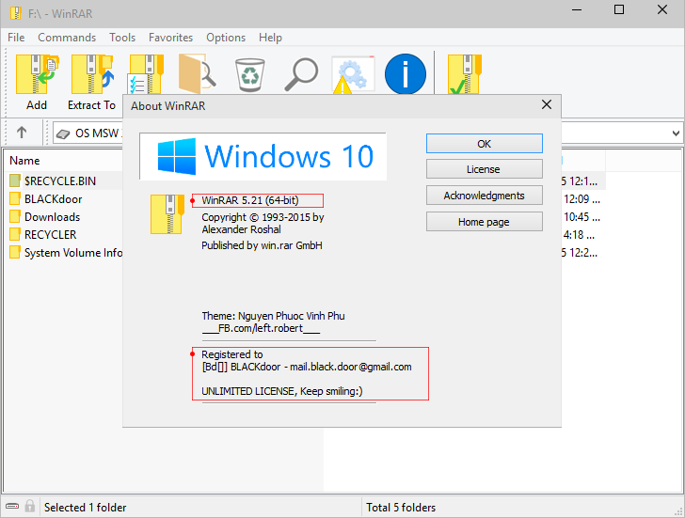Click the Home page button

(485, 222)
